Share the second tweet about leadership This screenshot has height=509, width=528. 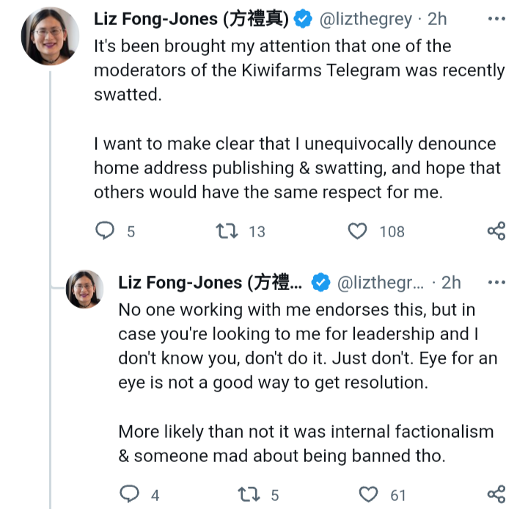click(496, 494)
